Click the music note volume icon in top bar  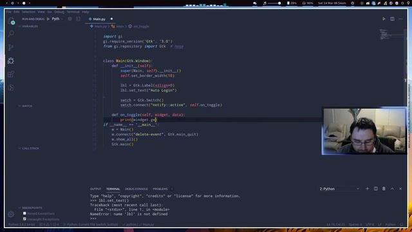coord(265,3)
